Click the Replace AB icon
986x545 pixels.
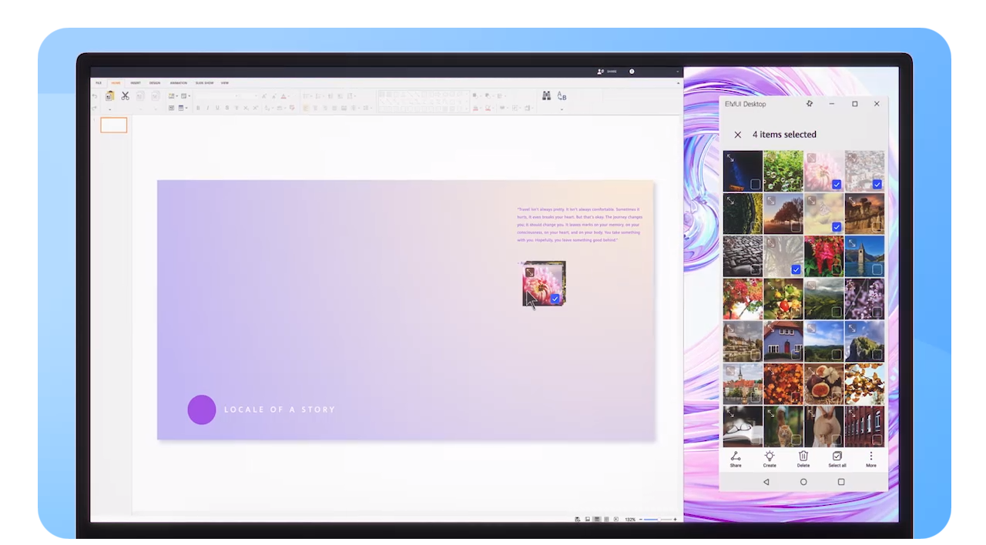tap(562, 96)
